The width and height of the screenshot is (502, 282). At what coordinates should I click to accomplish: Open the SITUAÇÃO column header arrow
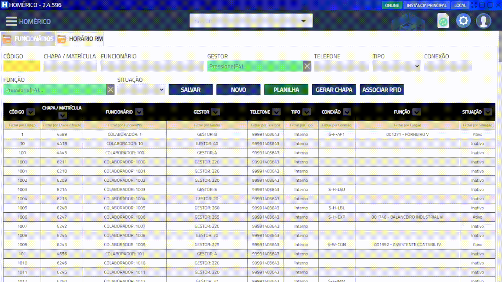tap(488, 112)
